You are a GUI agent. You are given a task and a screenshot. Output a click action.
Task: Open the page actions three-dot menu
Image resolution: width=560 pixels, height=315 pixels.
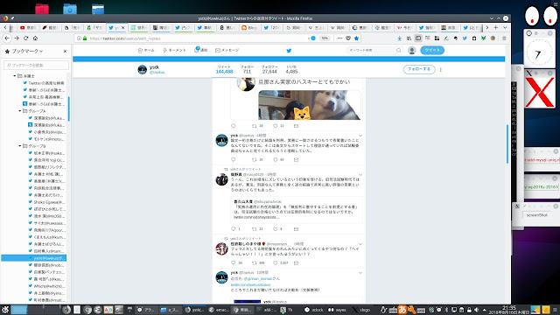pyautogui.click(x=339, y=38)
